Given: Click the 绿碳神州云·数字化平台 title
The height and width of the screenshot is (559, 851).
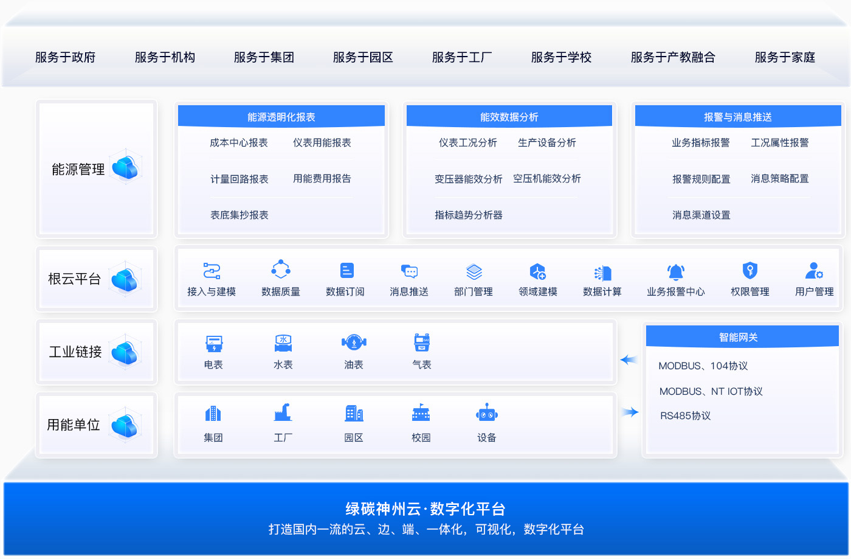Looking at the screenshot, I should [x=425, y=509].
